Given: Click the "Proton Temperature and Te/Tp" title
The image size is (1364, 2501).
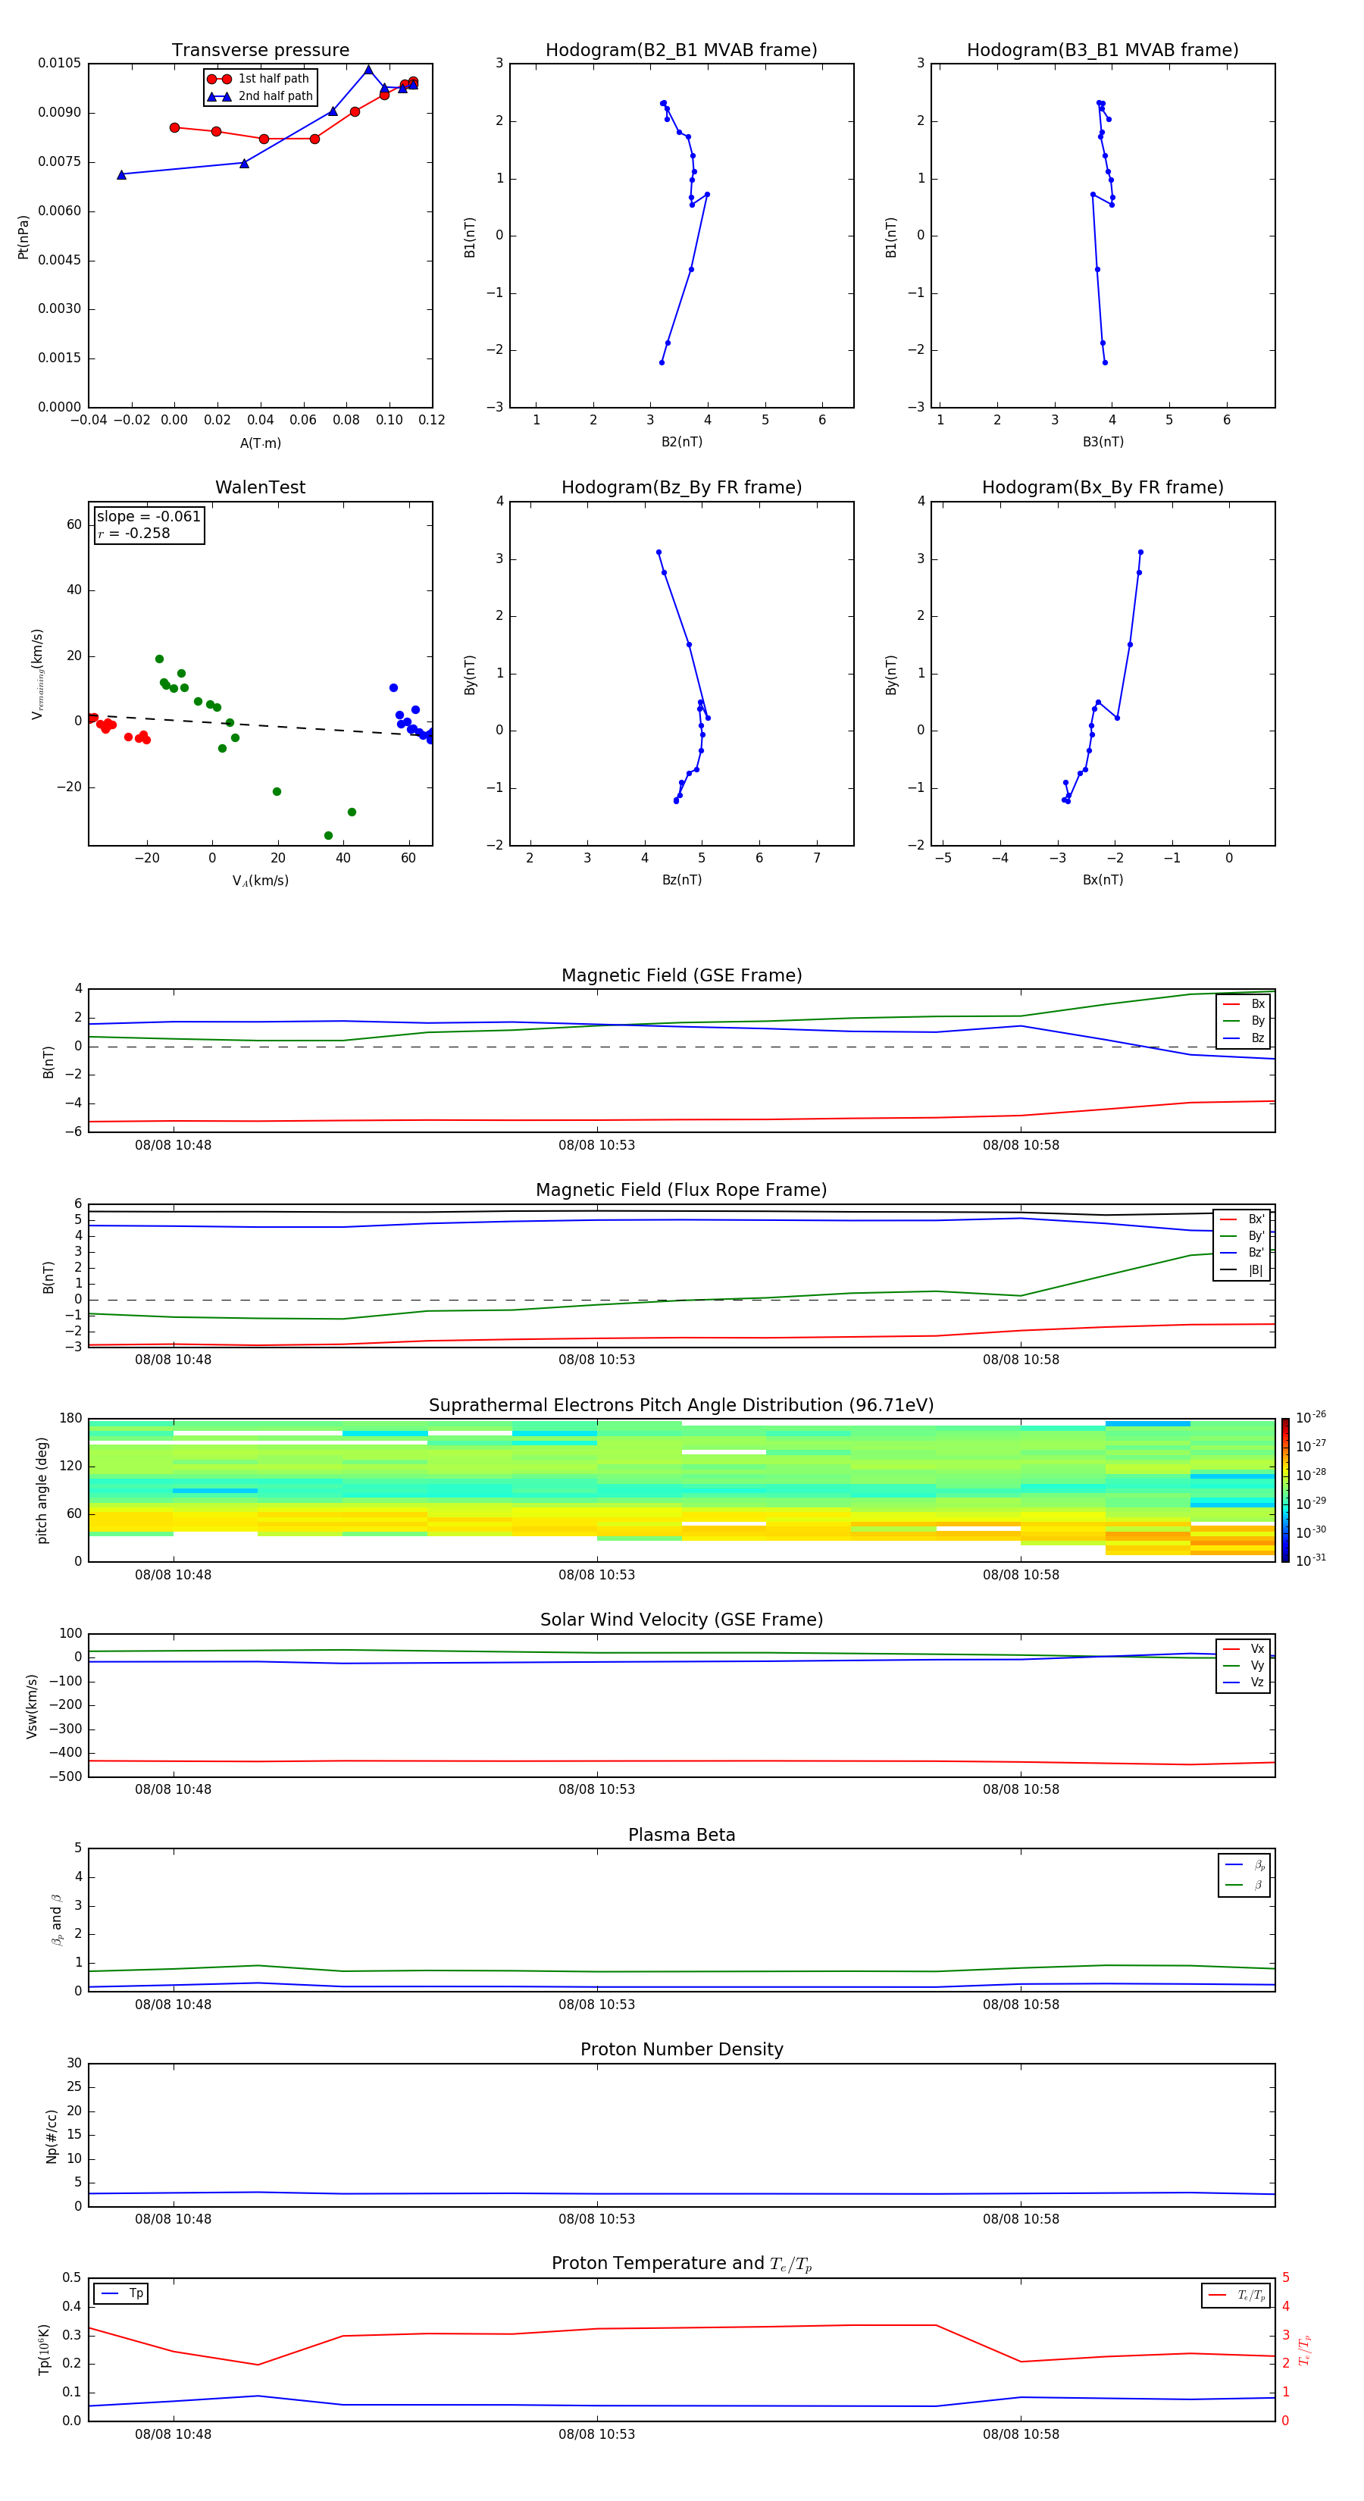Looking at the screenshot, I should coord(681,2264).
